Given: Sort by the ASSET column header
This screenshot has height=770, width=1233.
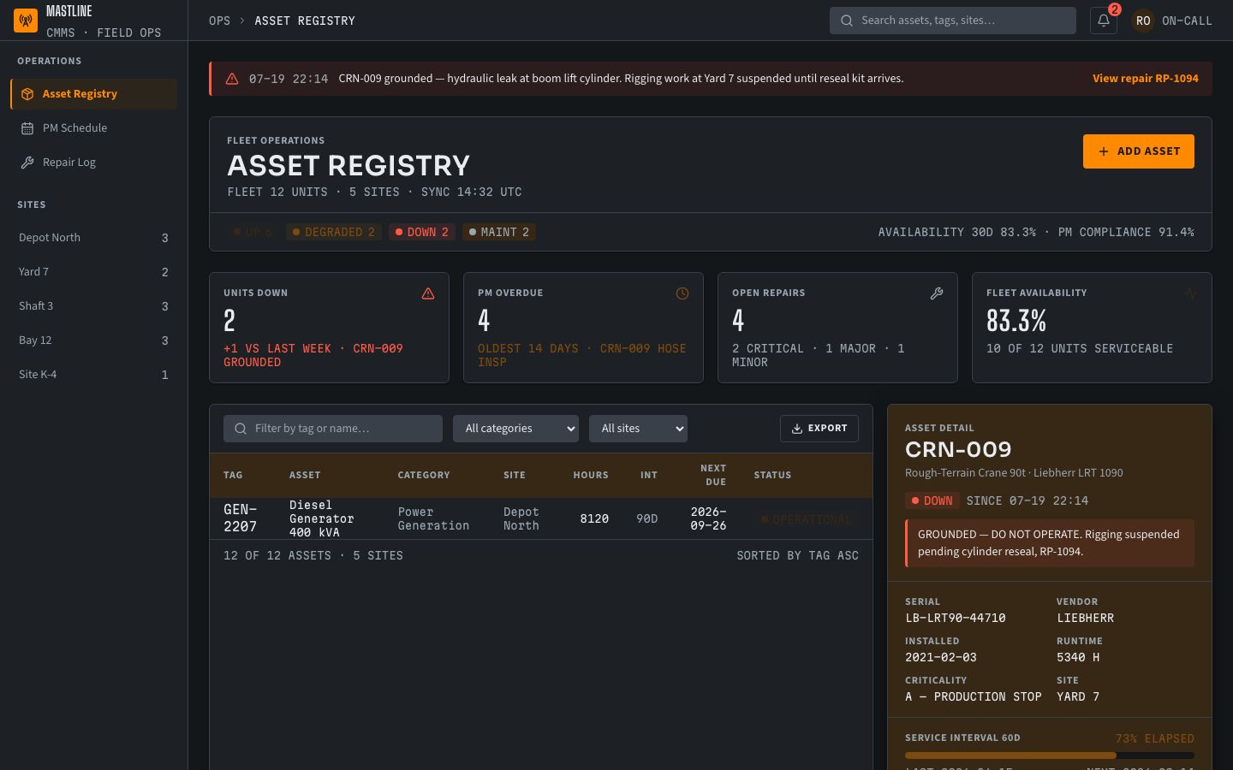Looking at the screenshot, I should (x=305, y=475).
